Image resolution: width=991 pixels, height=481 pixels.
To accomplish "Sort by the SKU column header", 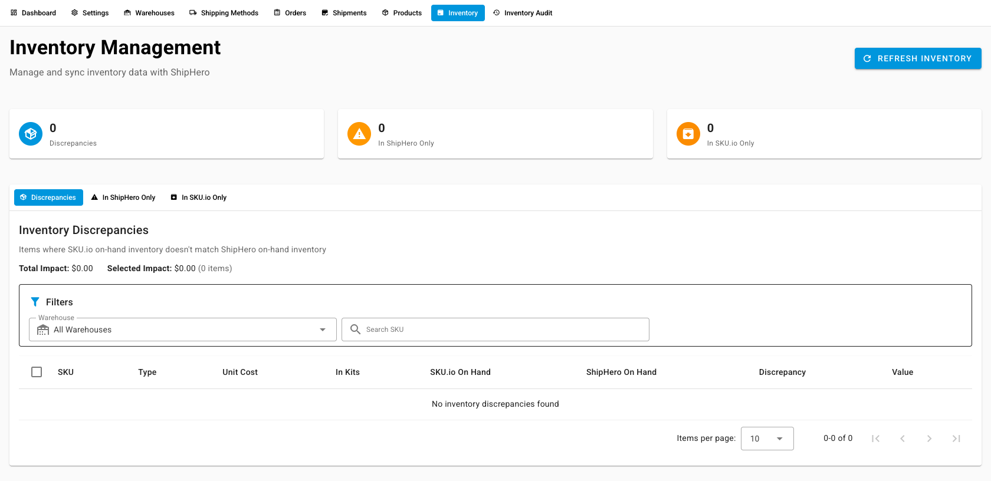I will (65, 372).
